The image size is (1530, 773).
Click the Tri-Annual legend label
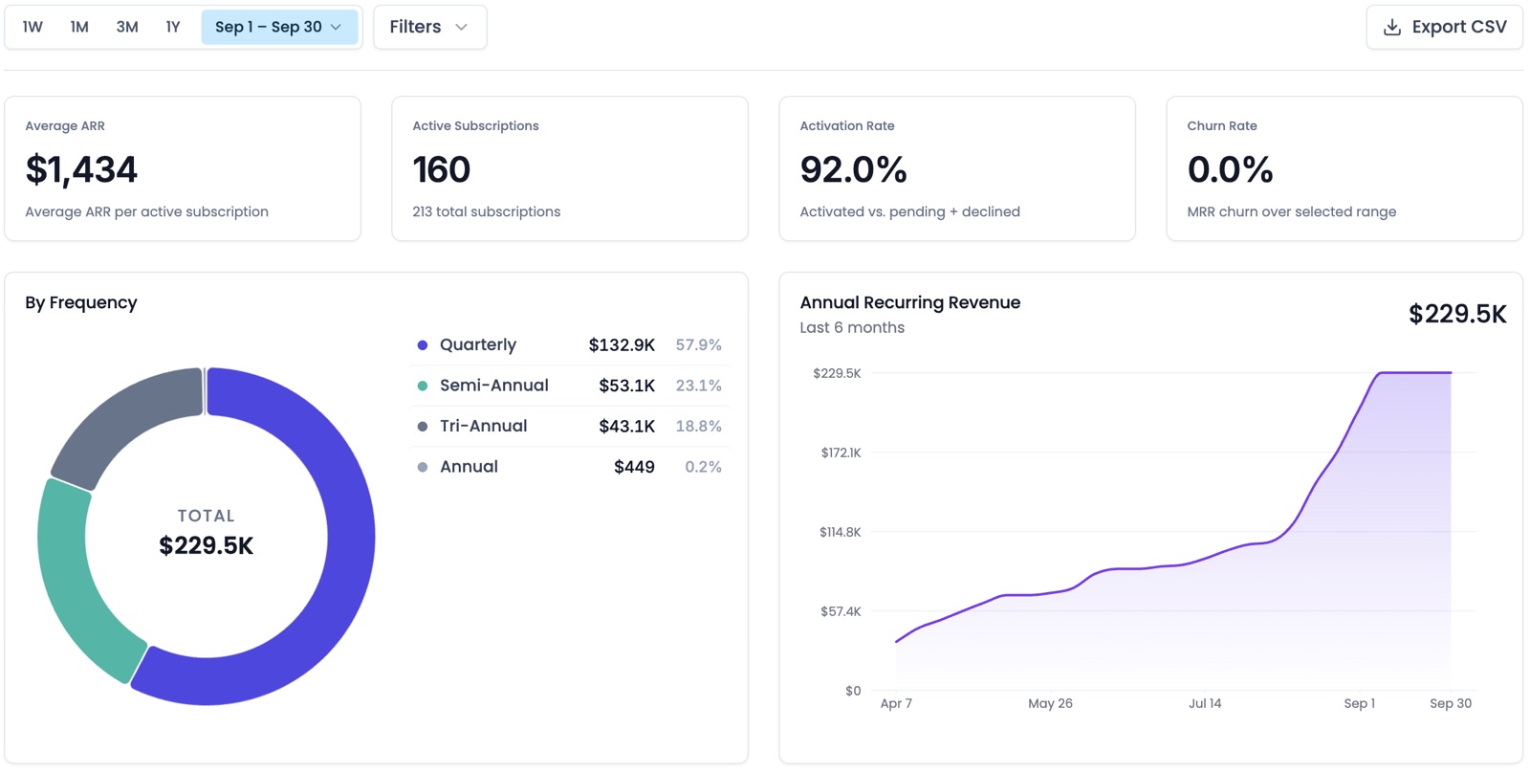[x=484, y=426]
